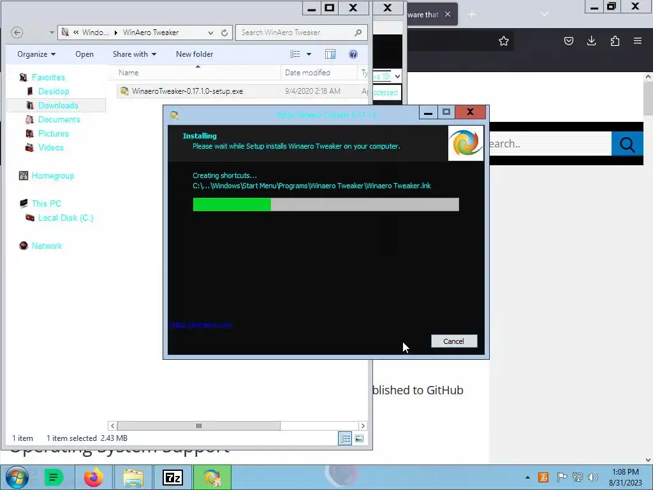This screenshot has height=490, width=653.
Task: Save page to Pocket
Action: (x=569, y=41)
